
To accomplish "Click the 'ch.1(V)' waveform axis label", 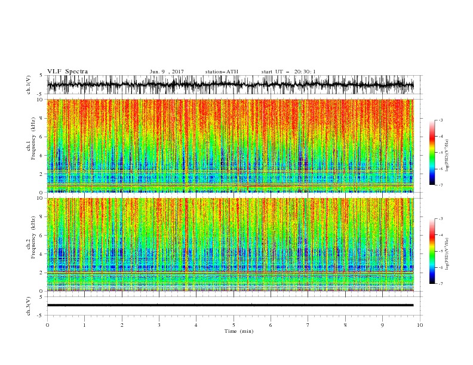I will pos(29,85).
